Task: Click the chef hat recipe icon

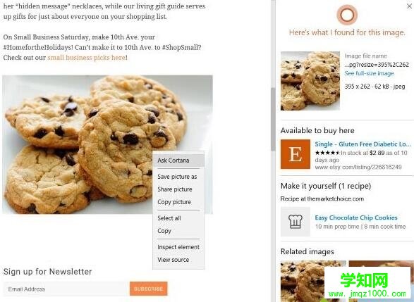Action: 296,222
